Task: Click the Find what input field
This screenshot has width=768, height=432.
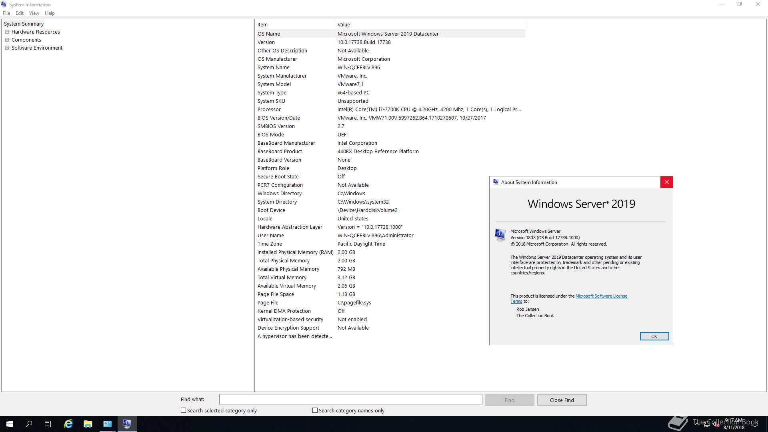Action: [x=350, y=399]
